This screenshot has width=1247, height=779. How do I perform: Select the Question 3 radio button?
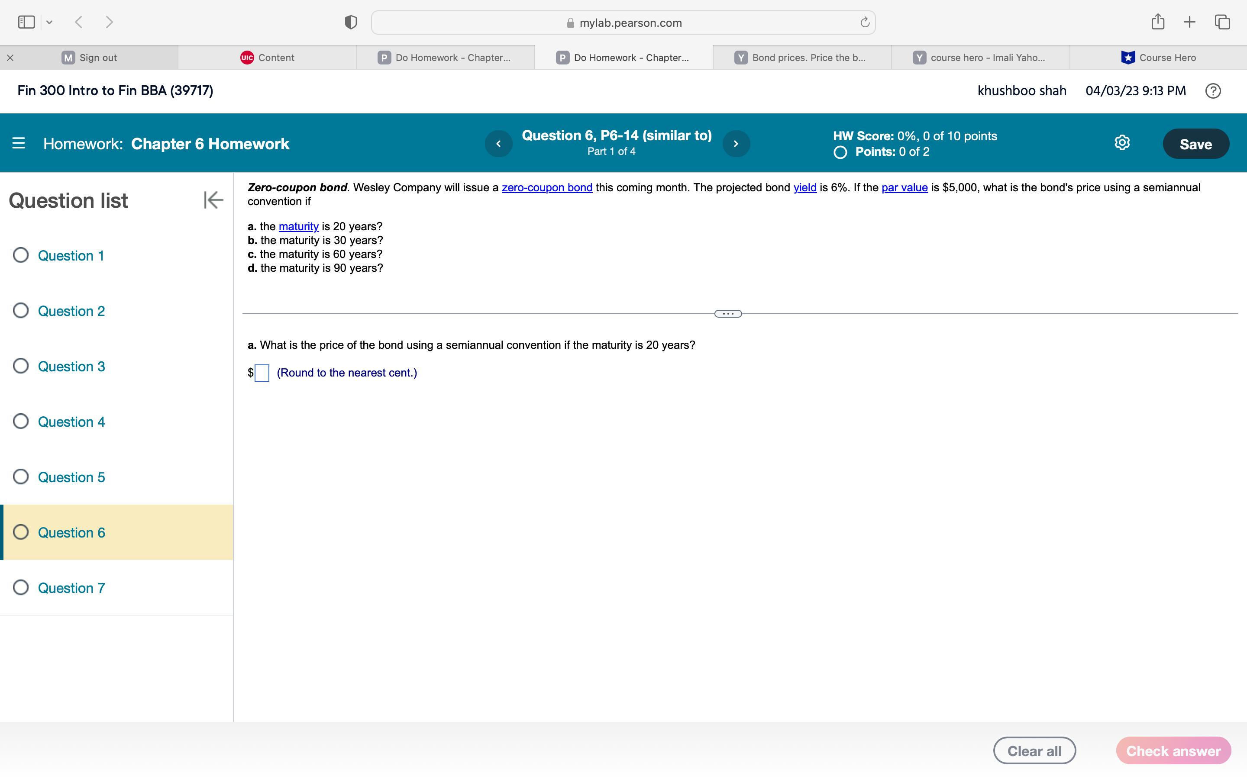[x=21, y=365]
